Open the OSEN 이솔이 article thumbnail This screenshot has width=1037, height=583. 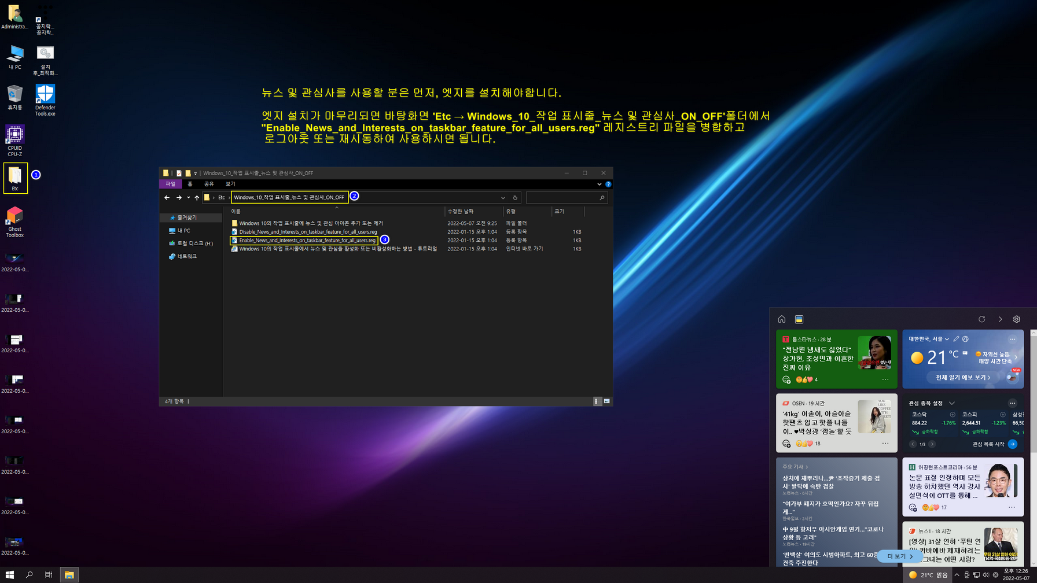[x=874, y=416]
